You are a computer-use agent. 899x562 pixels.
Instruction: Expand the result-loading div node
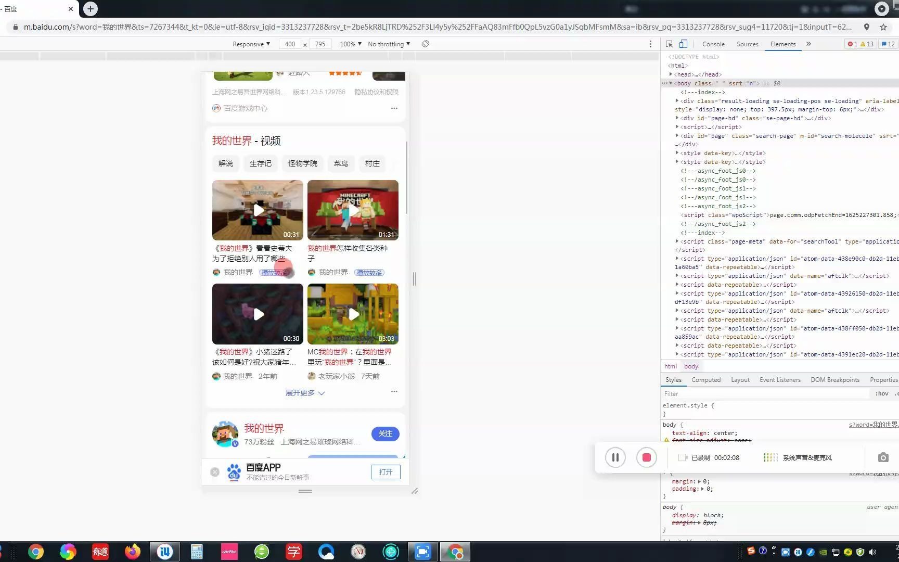click(x=677, y=101)
